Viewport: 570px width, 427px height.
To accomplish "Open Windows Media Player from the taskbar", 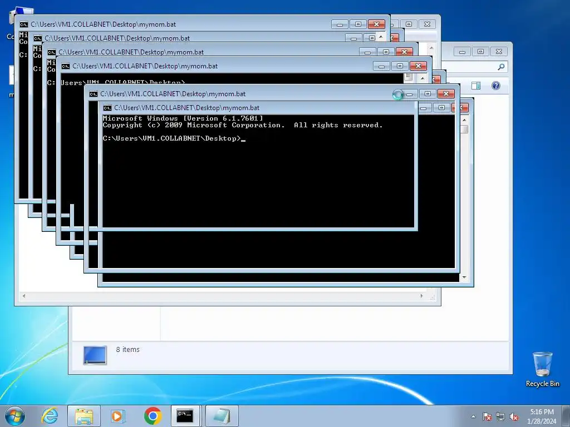I will (117, 416).
